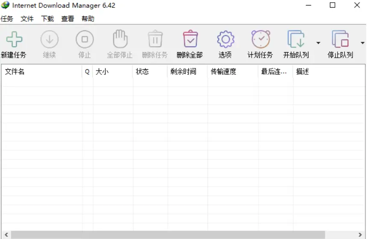
Task: Maximize the Internet Download Manager window
Action: coord(332,5)
